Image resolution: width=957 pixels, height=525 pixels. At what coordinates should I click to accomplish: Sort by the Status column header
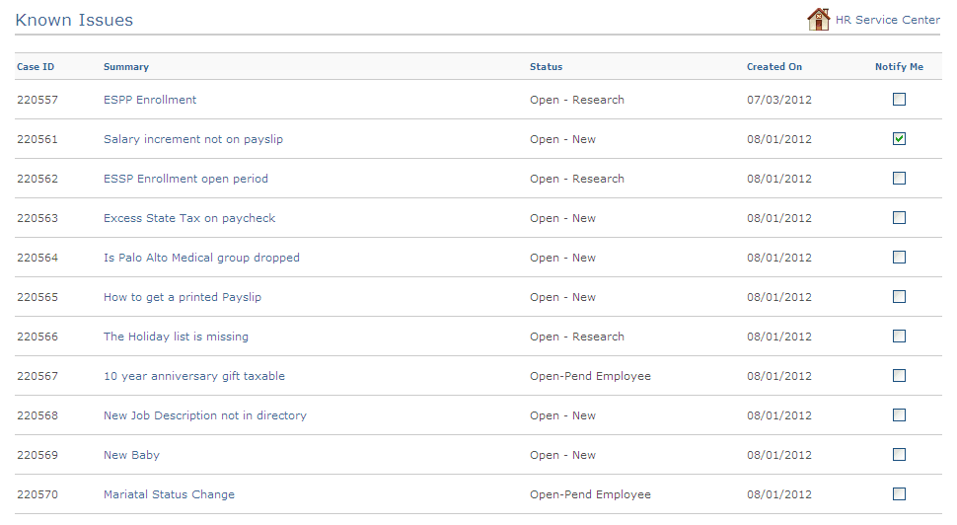coord(547,66)
